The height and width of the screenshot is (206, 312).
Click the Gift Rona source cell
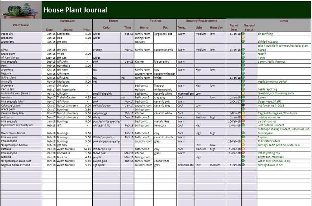[63, 101]
